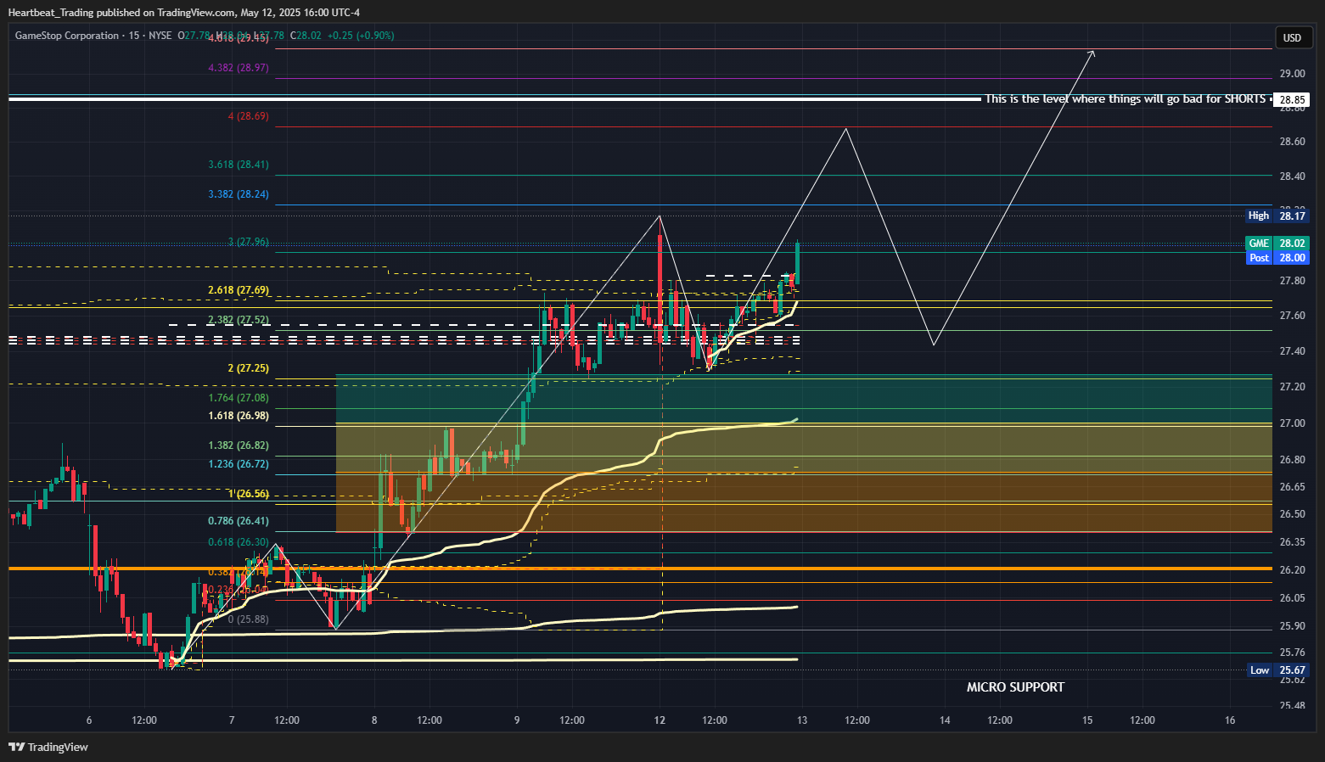This screenshot has width=1325, height=762.
Task: Click the Post 28.00 price tag
Action: (x=1277, y=258)
